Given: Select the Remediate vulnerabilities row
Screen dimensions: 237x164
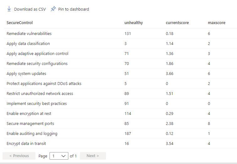Looking at the screenshot, I should [120, 33].
